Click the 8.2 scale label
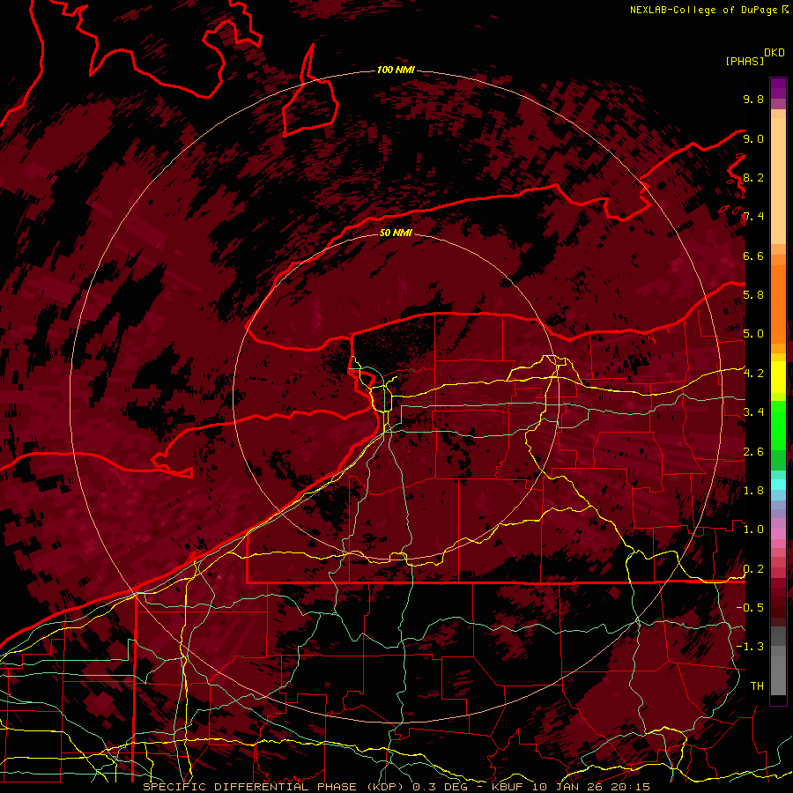 coord(753,177)
